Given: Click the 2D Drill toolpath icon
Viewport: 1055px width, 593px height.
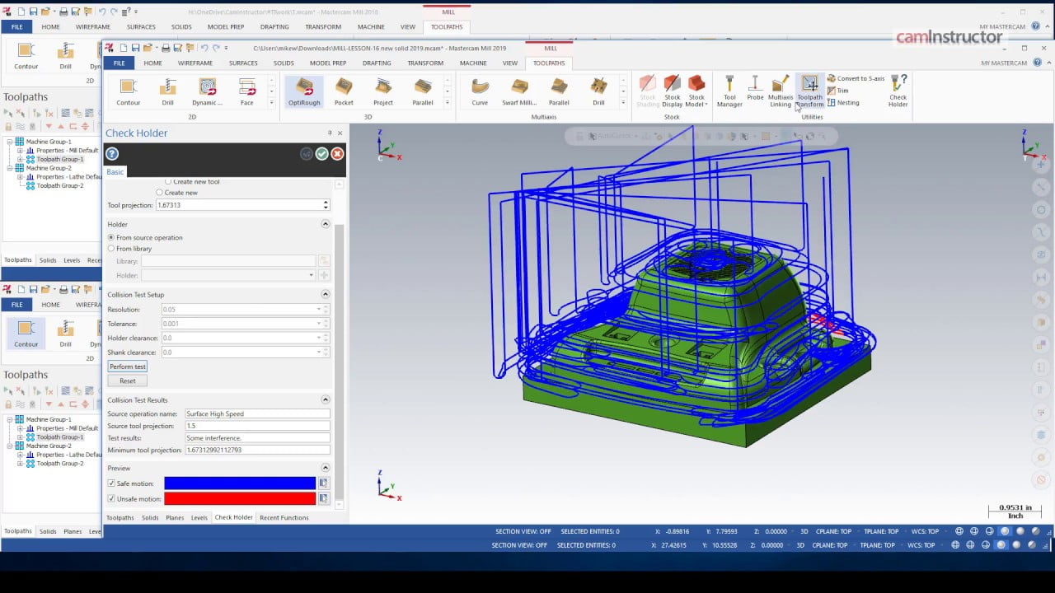Looking at the screenshot, I should [167, 91].
